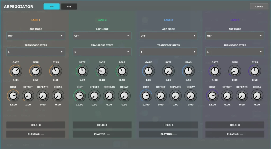Image resolution: width=271 pixels, height=149 pixels.
Task: Click Lane 3 PLAYING status bar
Action: point(169,134)
